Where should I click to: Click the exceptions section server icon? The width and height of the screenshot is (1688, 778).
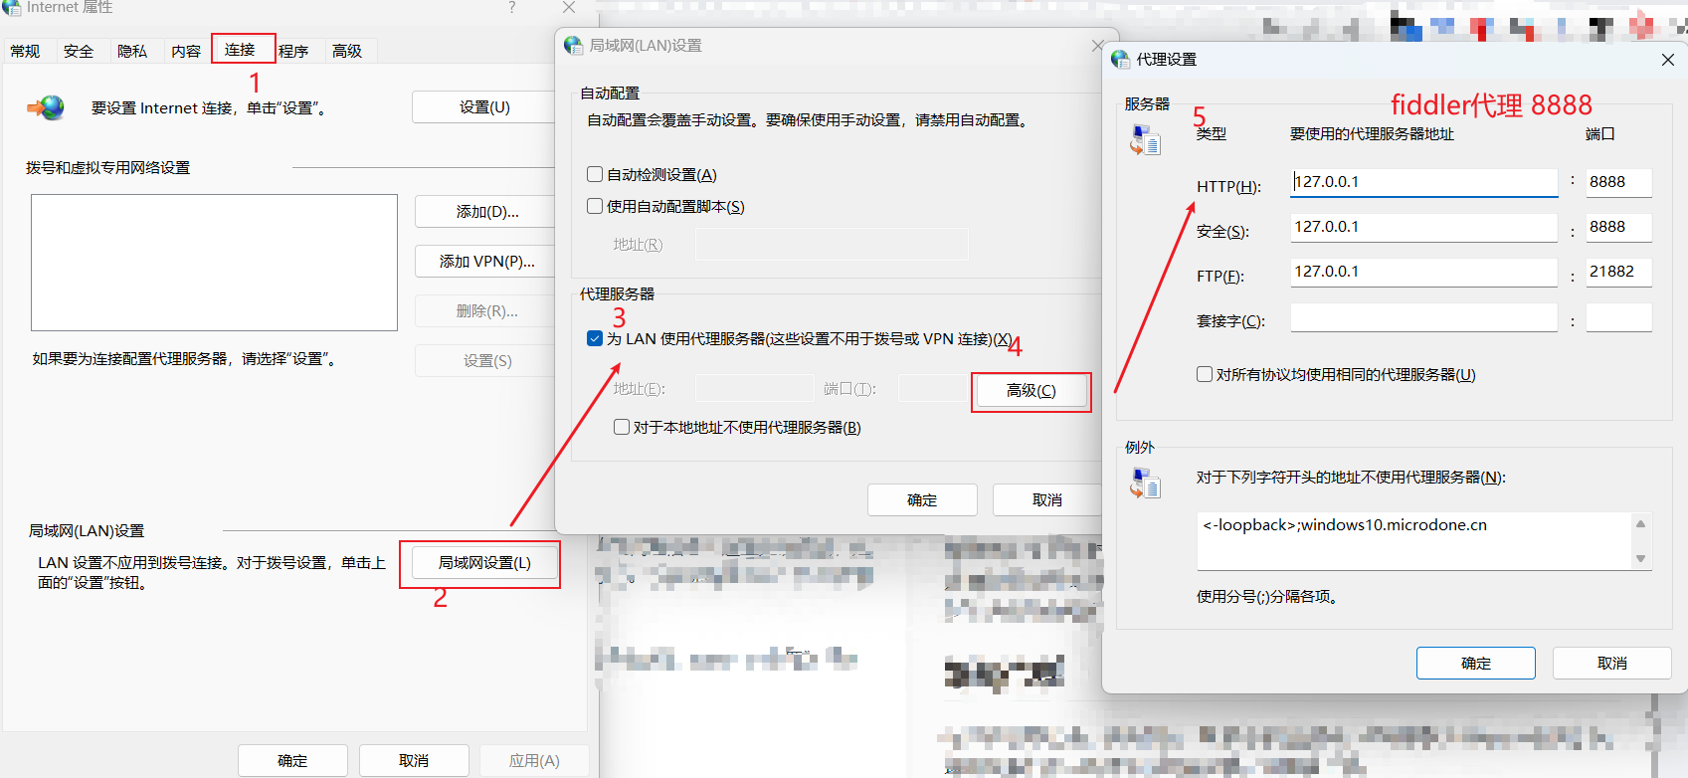pyautogui.click(x=1145, y=484)
